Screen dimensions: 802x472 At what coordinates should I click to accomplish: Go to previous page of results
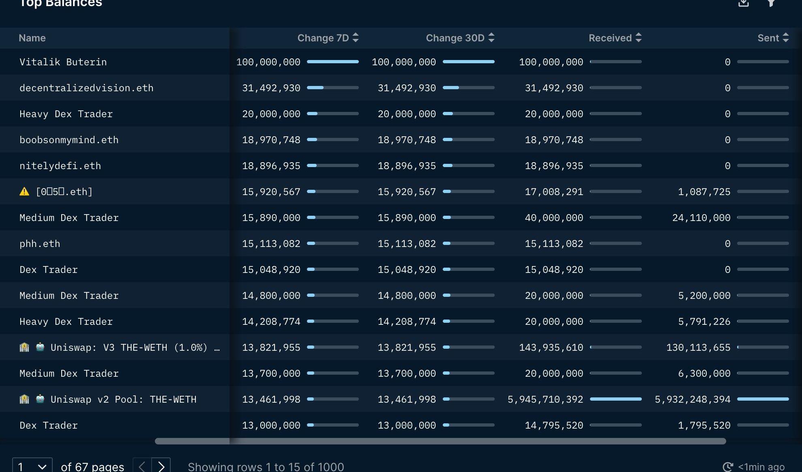[x=142, y=466]
